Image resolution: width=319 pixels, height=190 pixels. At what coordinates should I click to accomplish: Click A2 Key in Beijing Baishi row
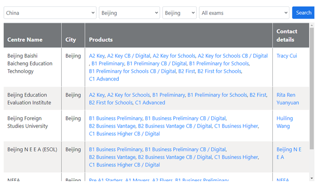97,56
